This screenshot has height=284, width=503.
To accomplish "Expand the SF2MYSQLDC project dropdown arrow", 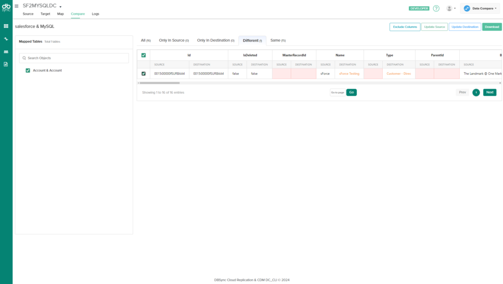I will click(x=60, y=7).
